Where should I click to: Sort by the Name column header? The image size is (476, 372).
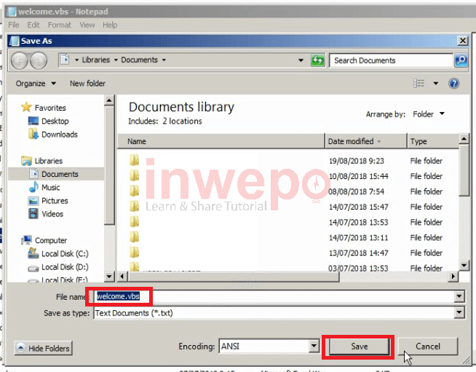tap(221, 141)
